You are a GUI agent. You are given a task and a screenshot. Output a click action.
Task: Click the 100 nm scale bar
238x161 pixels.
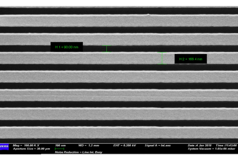(60, 149)
